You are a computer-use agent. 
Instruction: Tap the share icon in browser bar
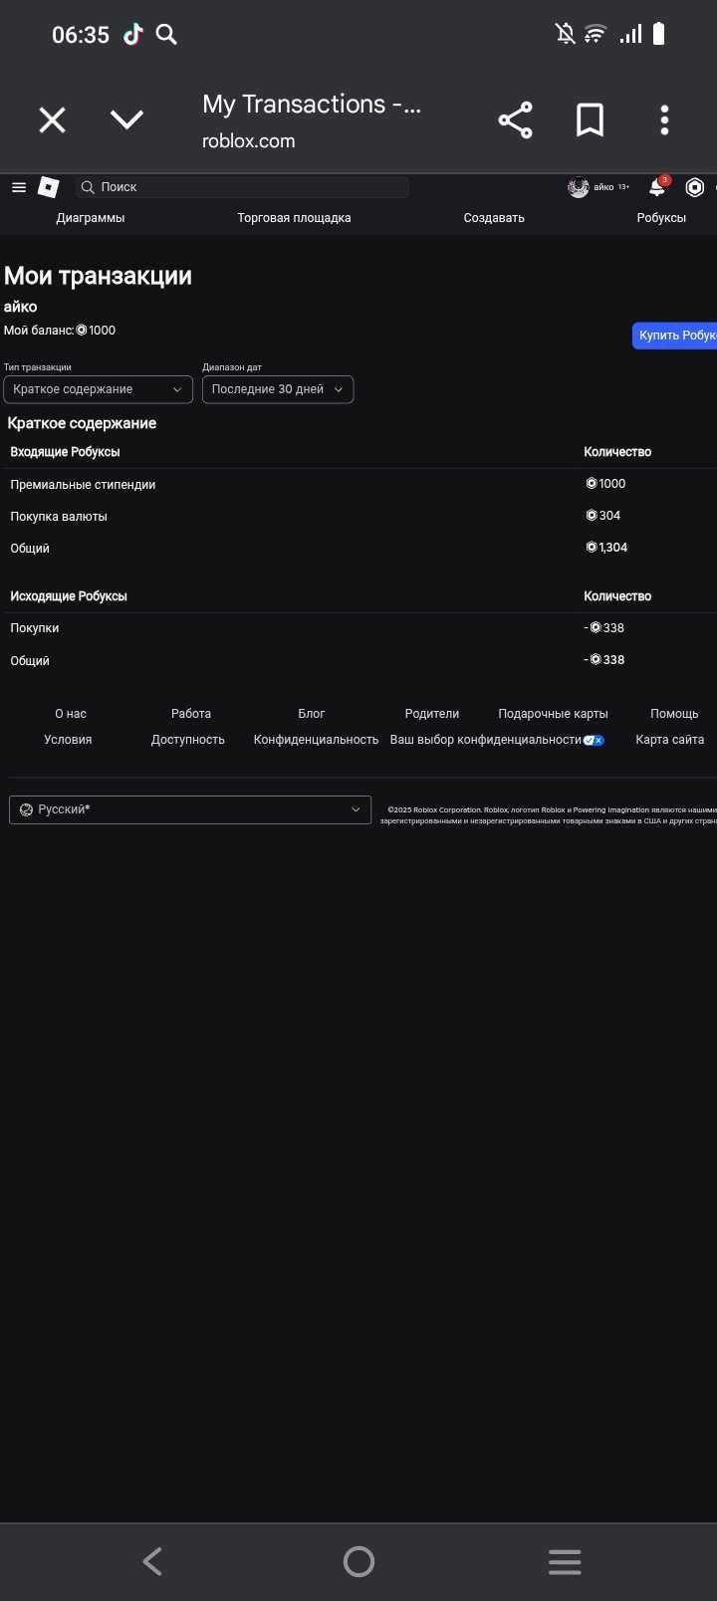[515, 121]
